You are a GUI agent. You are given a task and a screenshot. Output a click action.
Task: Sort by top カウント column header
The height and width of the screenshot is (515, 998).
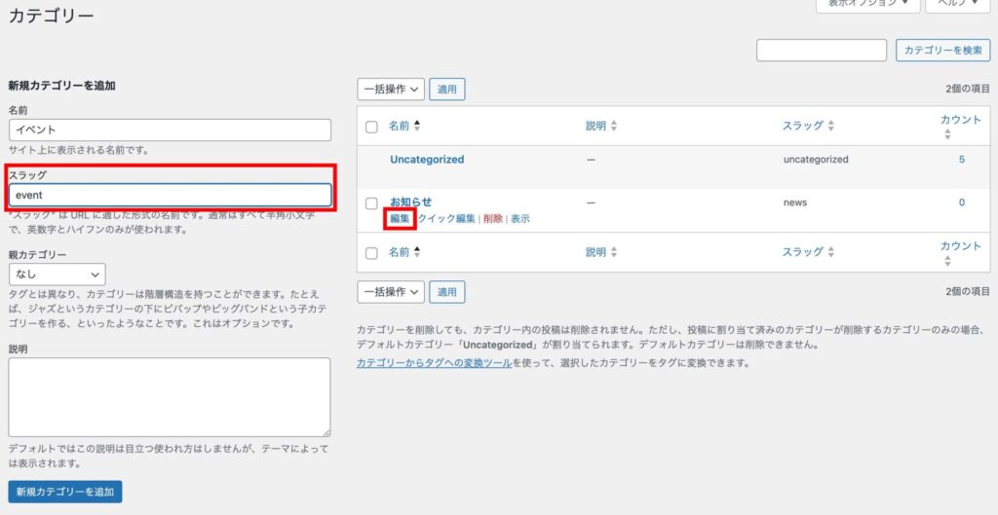click(x=960, y=120)
